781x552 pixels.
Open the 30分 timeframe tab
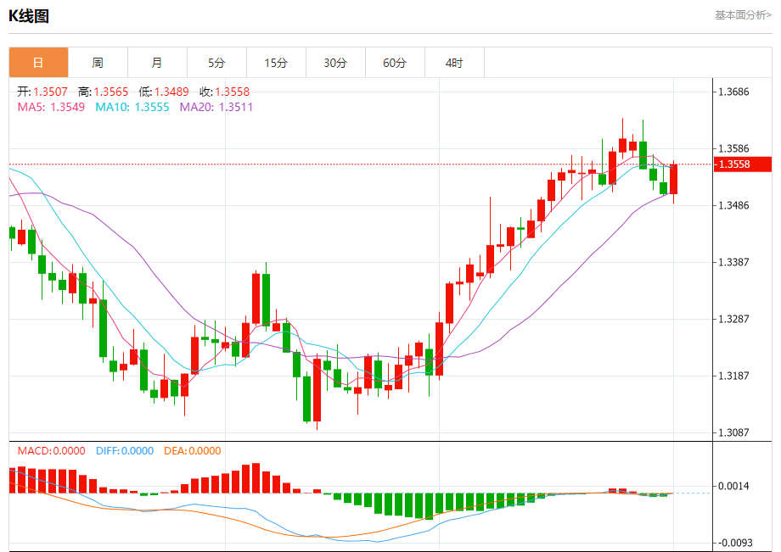[335, 63]
